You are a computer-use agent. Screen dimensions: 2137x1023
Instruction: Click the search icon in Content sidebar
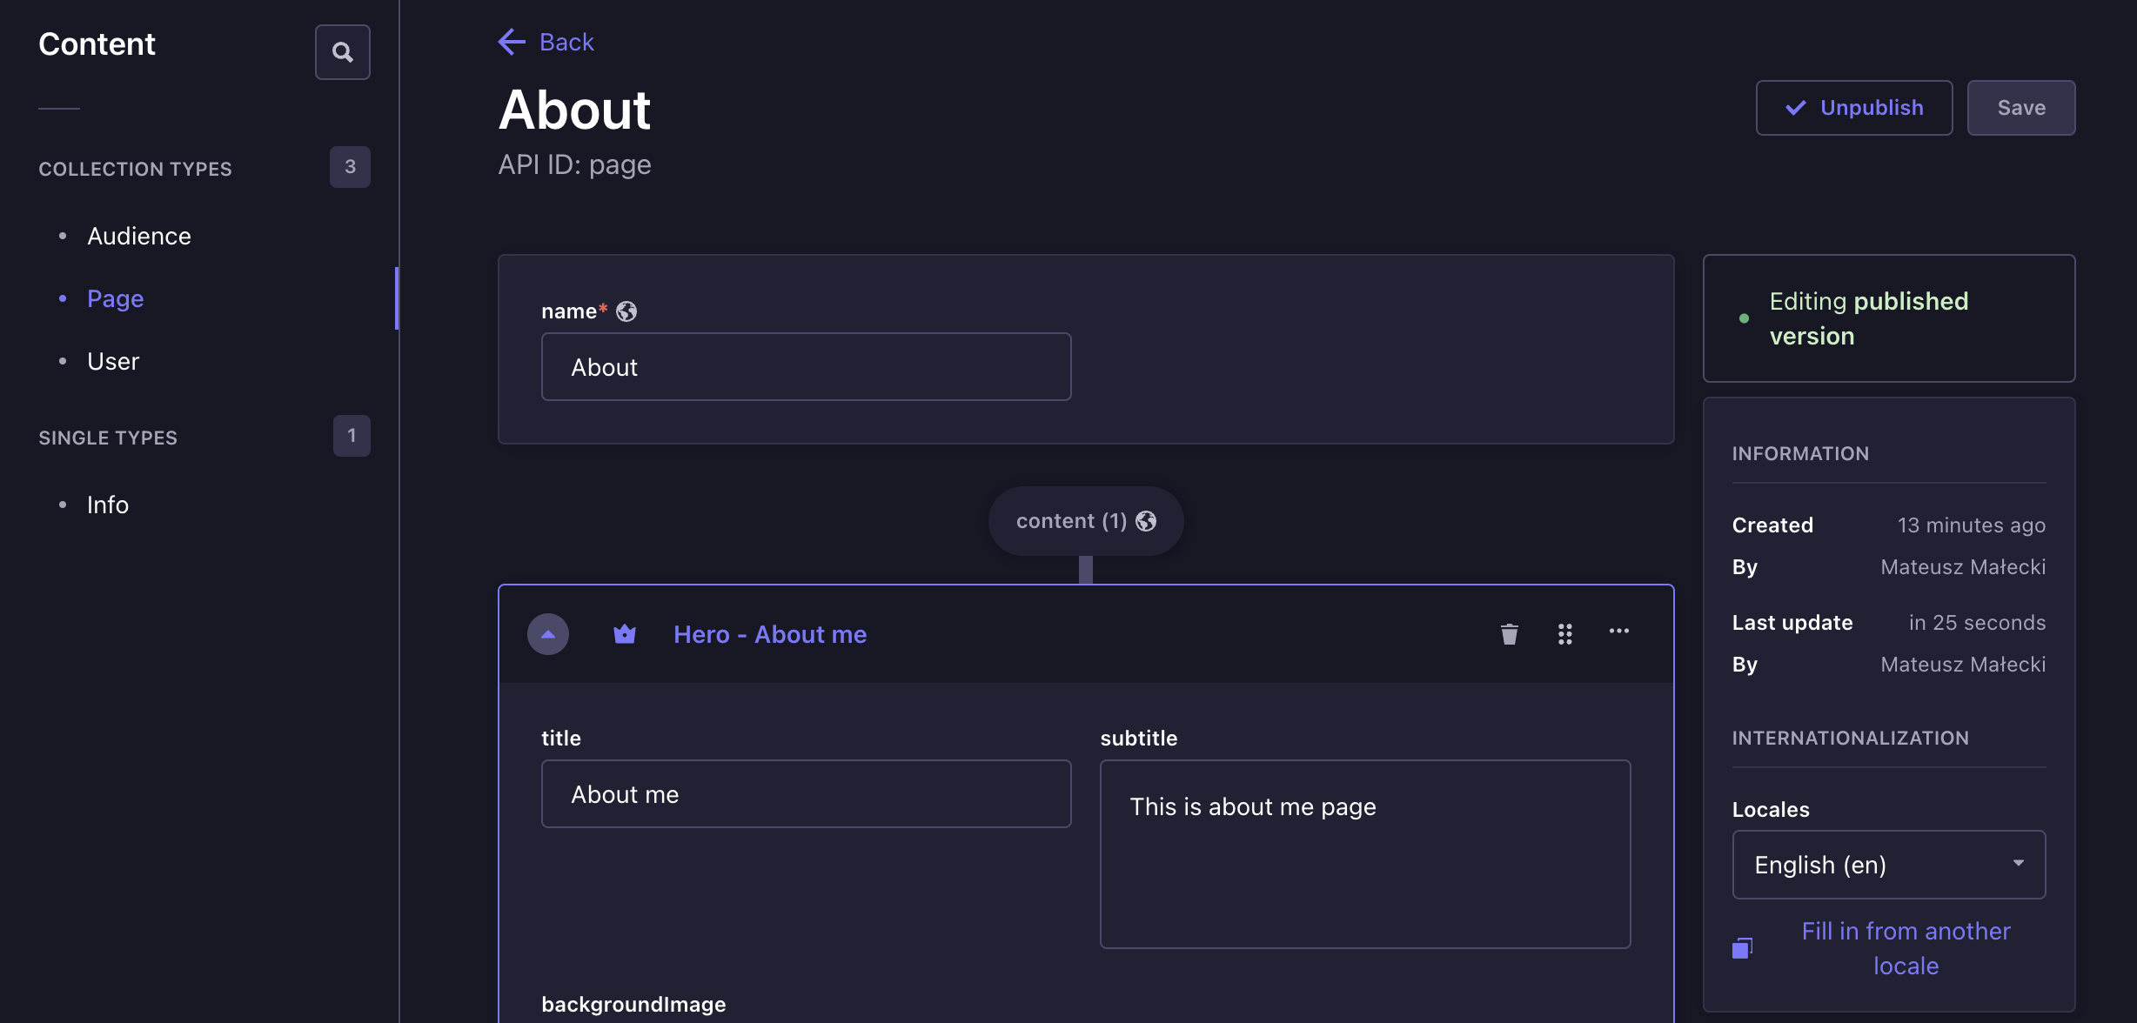point(342,52)
